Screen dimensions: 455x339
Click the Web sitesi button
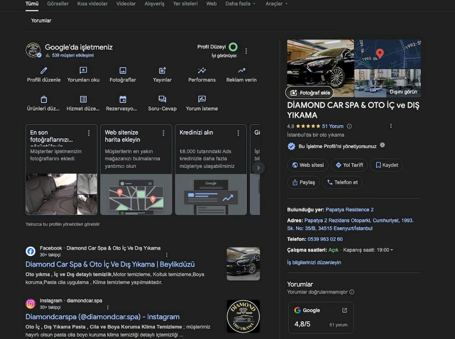tap(307, 165)
